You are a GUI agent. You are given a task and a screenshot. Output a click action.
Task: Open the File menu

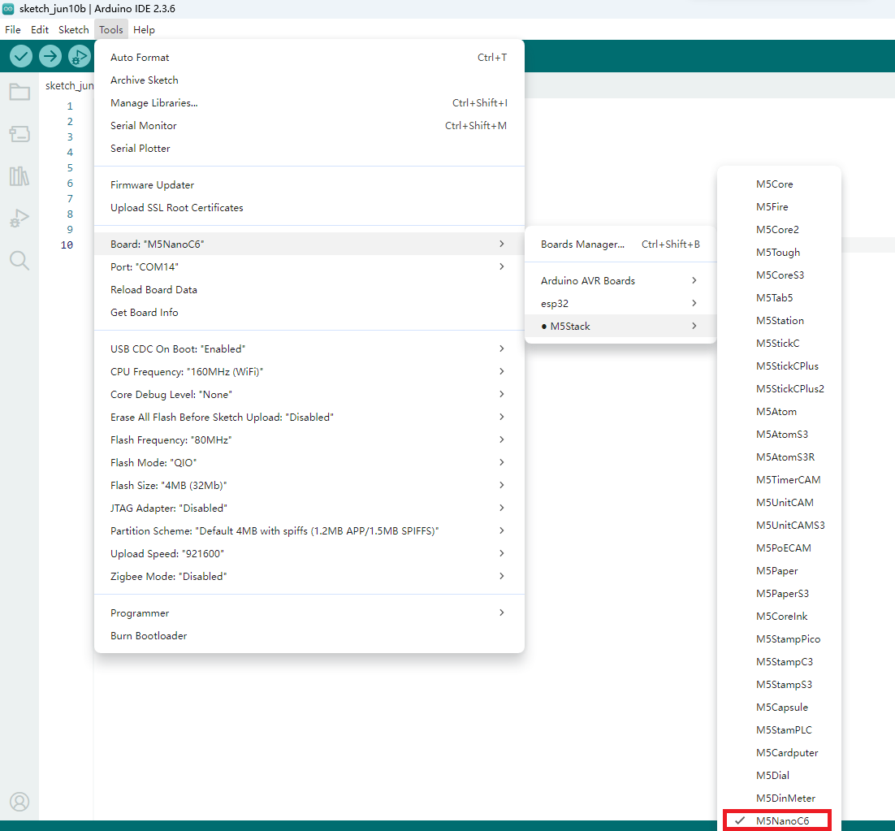[x=12, y=30]
